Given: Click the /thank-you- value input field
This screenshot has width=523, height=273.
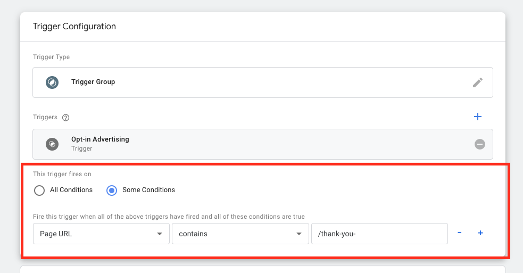Looking at the screenshot, I should coord(379,234).
